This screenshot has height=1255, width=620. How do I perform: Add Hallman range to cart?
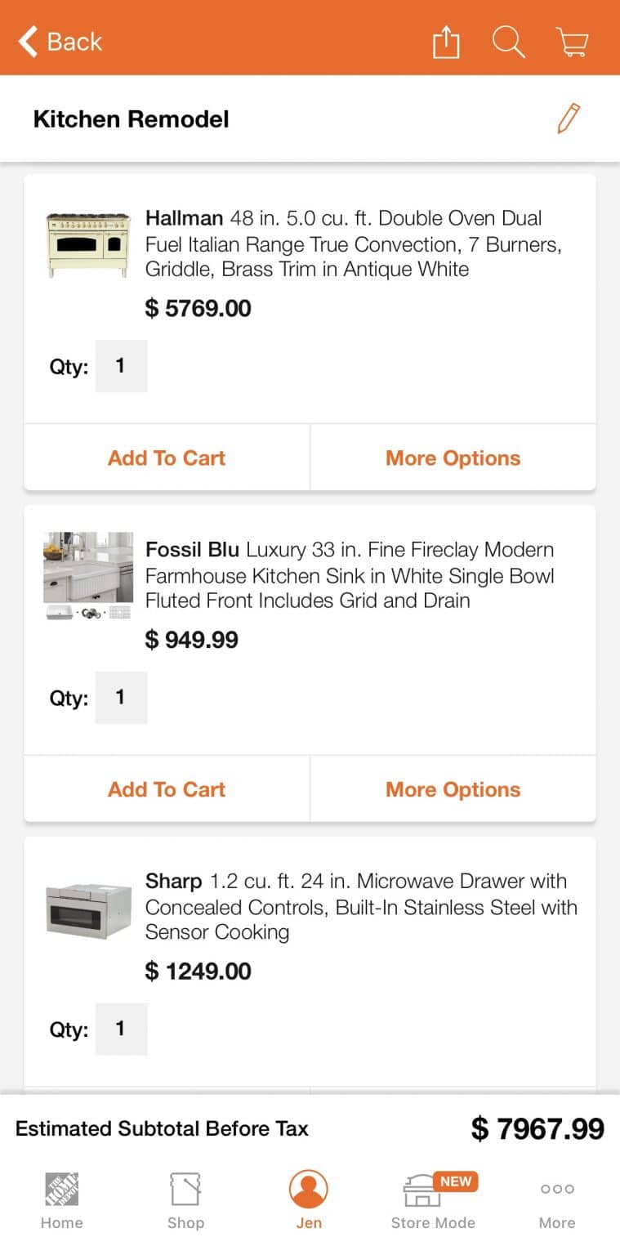click(167, 458)
